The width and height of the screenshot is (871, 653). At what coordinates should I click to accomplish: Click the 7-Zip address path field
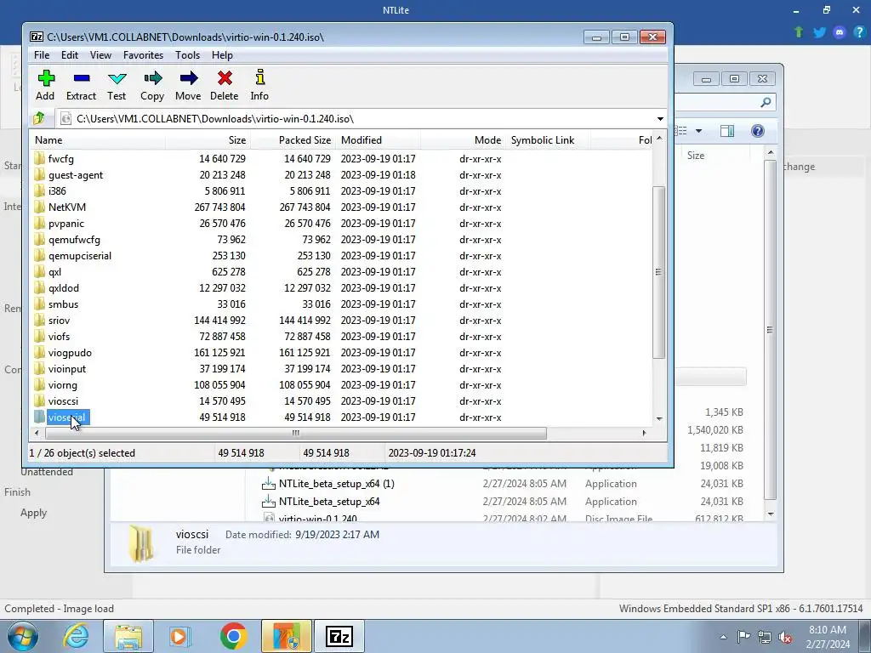(x=355, y=119)
